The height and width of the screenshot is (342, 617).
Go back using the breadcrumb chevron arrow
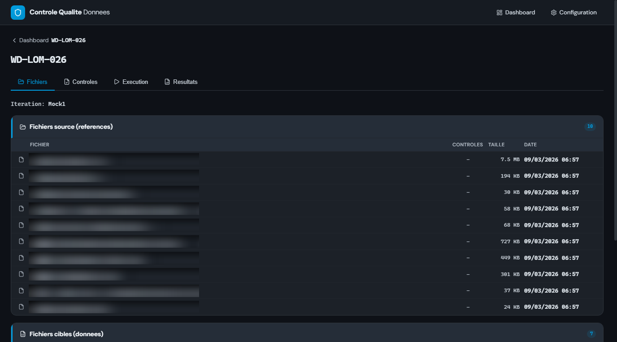pyautogui.click(x=14, y=40)
